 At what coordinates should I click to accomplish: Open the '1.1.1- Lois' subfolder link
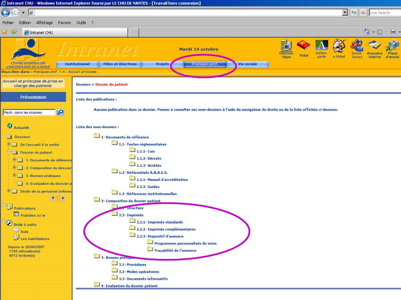pos(146,151)
